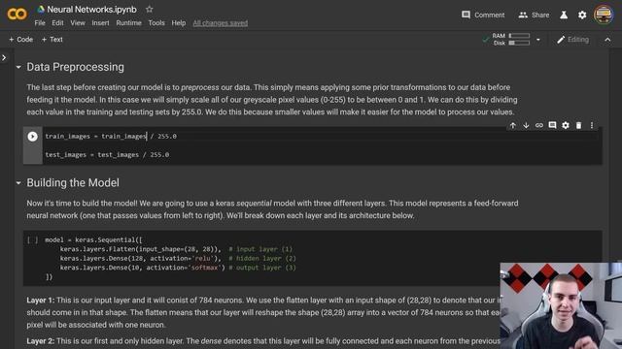The image size is (622, 349).
Task: Click the Editing mode button
Action: tap(572, 40)
